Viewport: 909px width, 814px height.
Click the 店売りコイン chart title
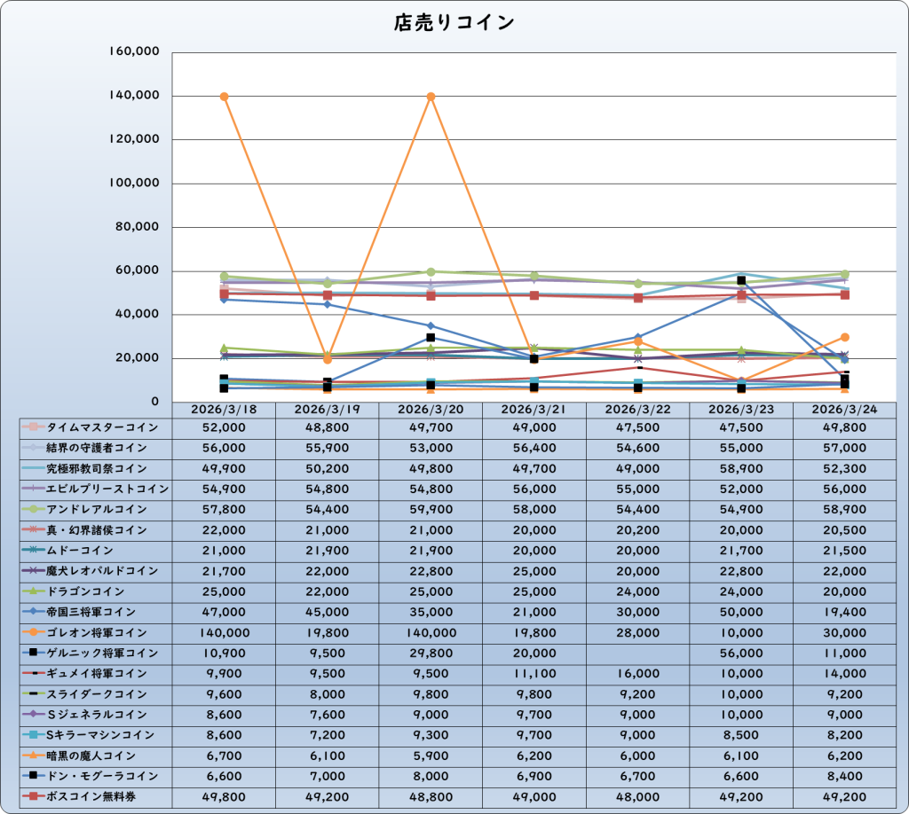coord(454,23)
